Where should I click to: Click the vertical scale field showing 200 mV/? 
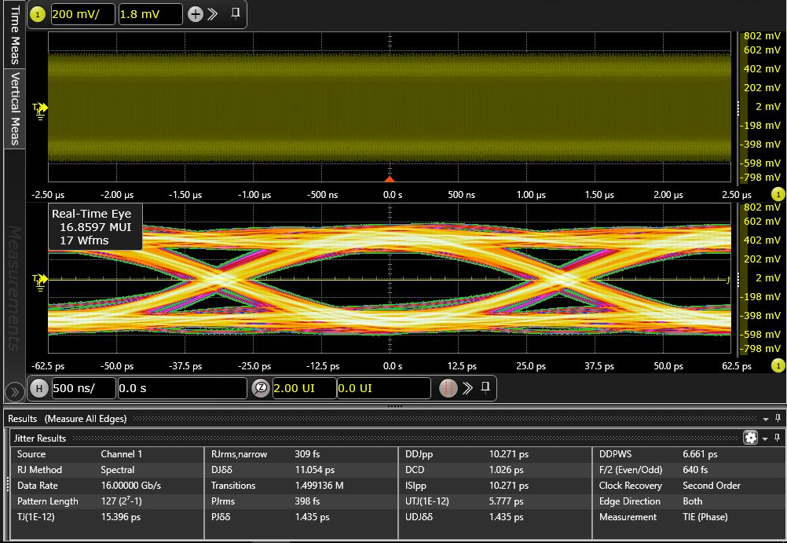coord(82,14)
